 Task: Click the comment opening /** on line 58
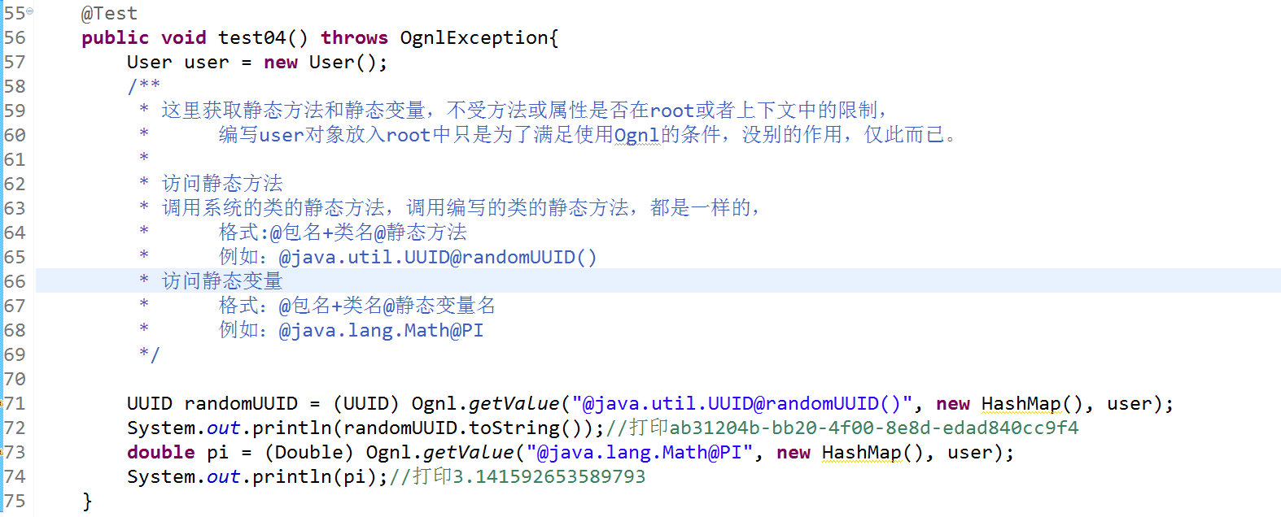143,85
